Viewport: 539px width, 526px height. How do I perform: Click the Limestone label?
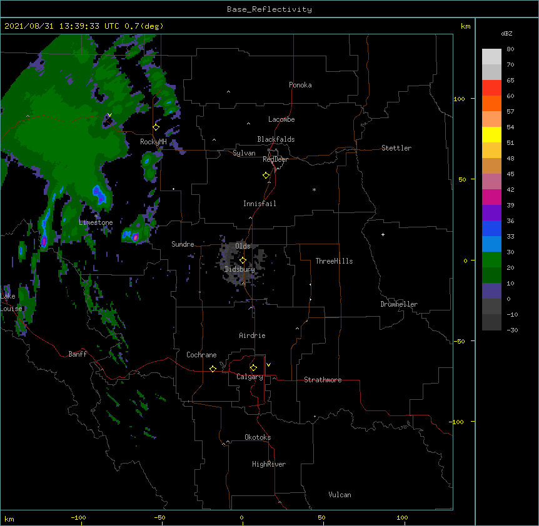coord(96,222)
